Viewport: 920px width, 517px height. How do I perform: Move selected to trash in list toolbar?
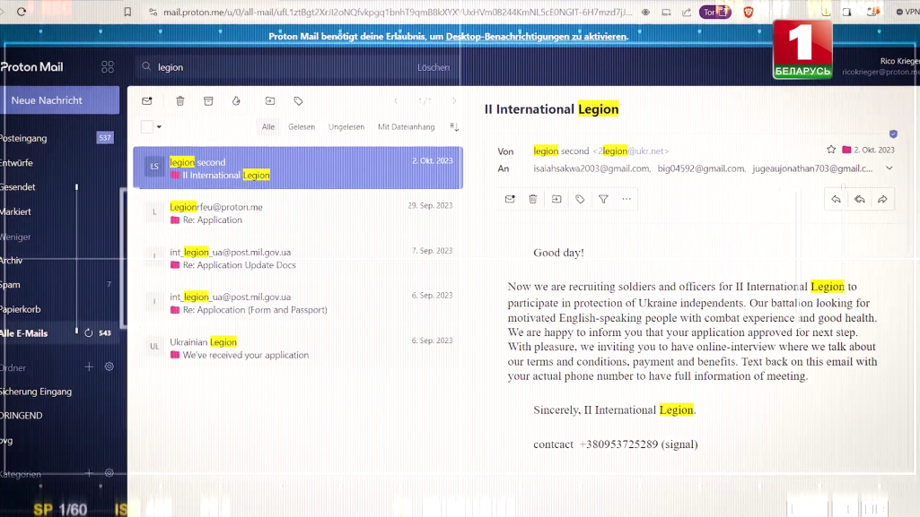pos(180,100)
